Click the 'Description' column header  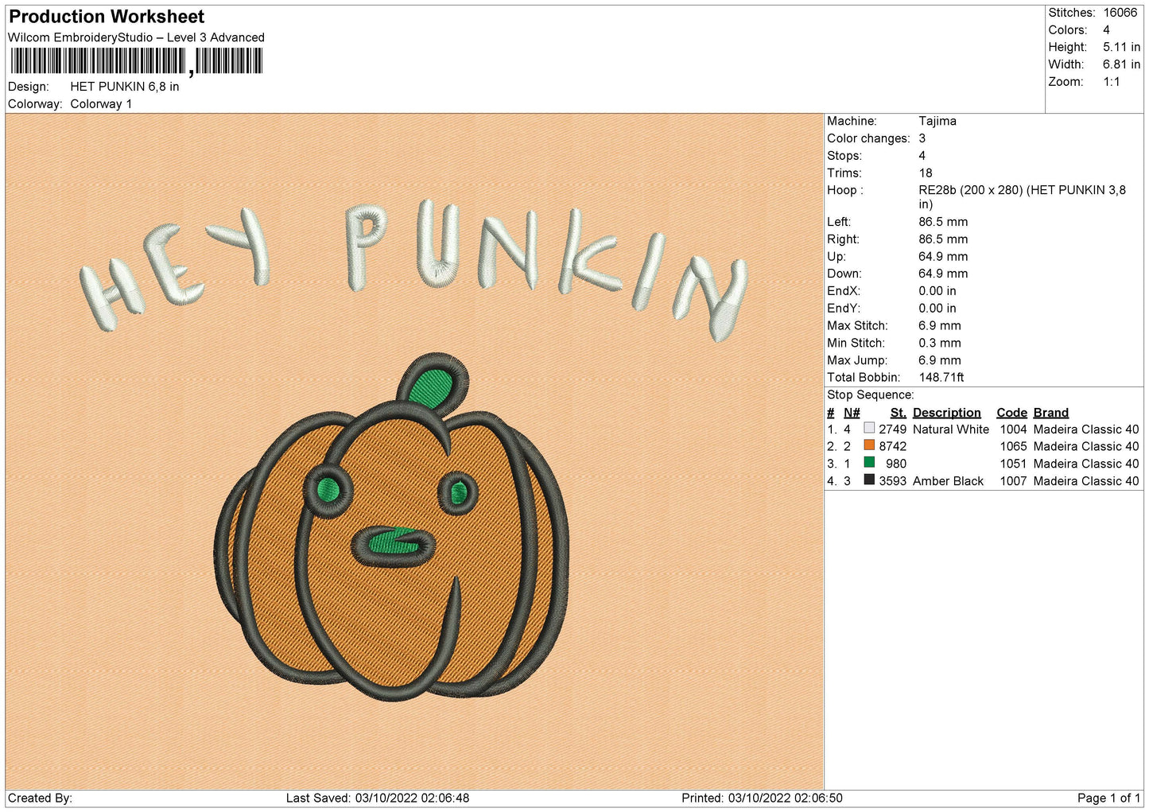click(946, 413)
